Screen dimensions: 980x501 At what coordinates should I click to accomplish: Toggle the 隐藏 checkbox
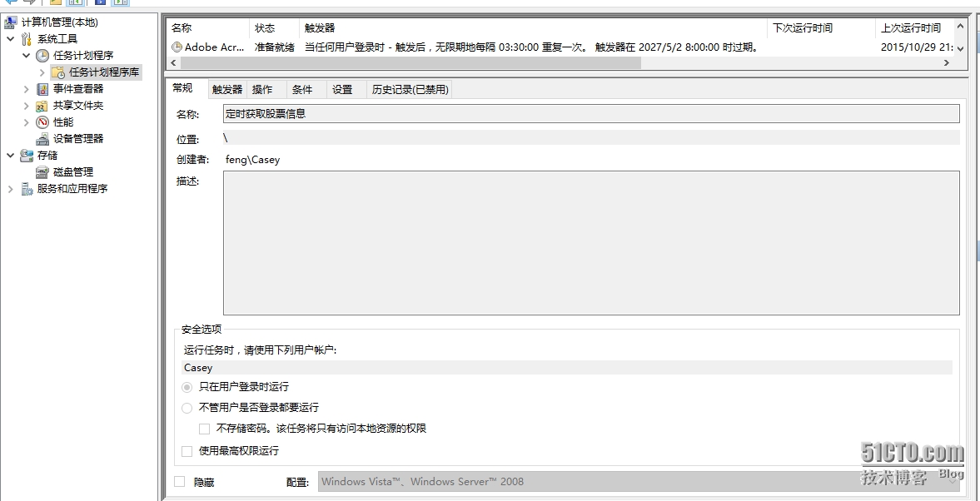pyautogui.click(x=179, y=481)
